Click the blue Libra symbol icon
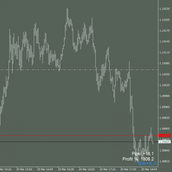172x172 pixels. (x=144, y=163)
